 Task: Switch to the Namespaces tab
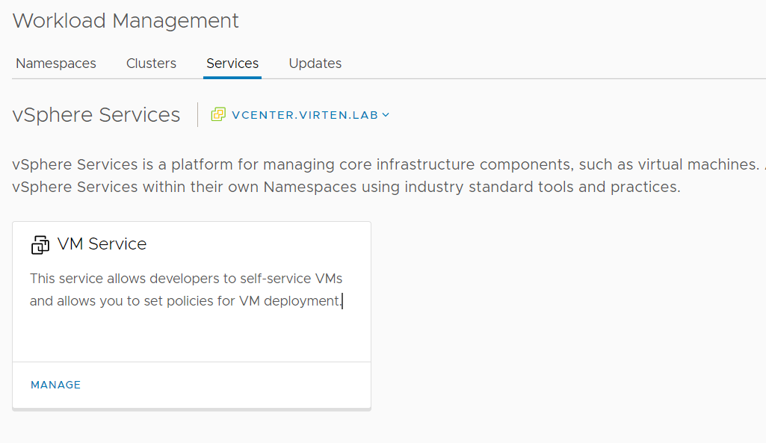click(x=56, y=63)
